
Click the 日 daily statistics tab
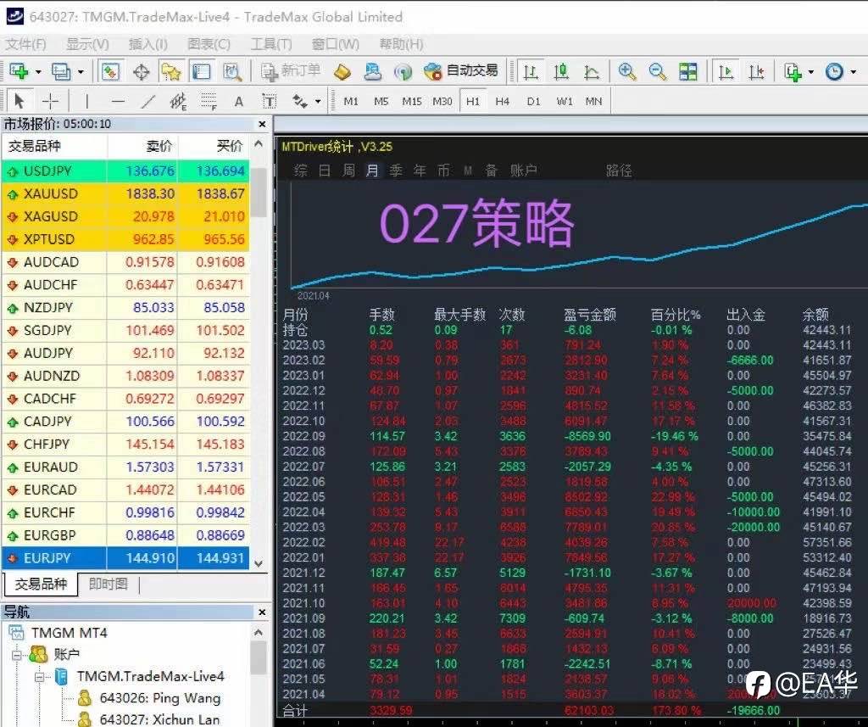(325, 171)
